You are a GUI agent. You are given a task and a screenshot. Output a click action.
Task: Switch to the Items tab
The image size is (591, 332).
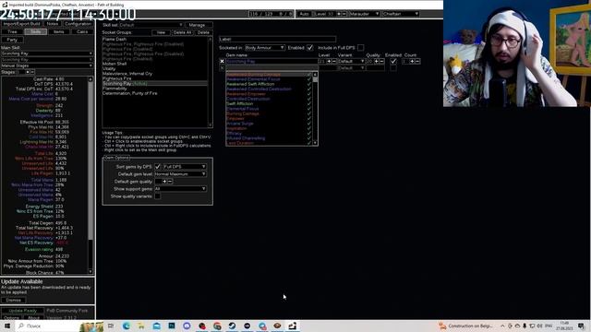coord(58,31)
